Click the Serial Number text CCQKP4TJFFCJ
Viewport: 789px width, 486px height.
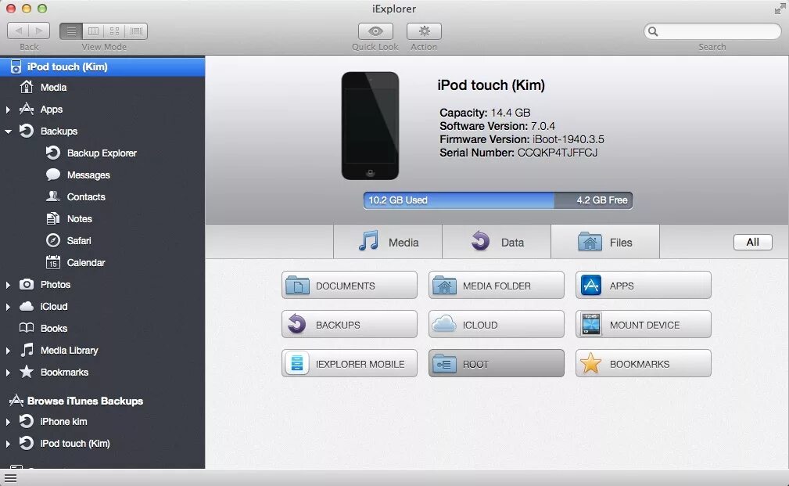(x=557, y=153)
